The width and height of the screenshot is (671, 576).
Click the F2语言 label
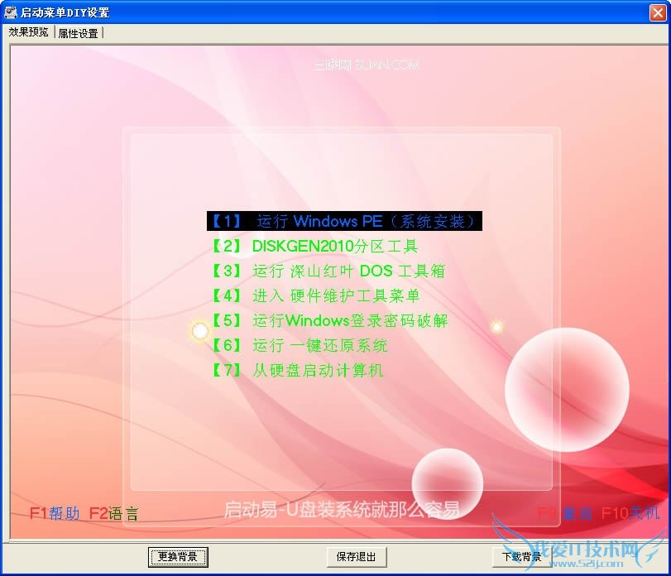114,513
